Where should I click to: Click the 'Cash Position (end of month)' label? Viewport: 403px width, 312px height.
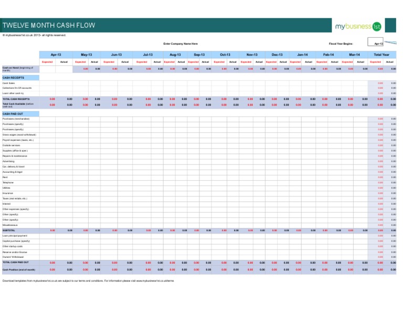pyautogui.click(x=19, y=270)
